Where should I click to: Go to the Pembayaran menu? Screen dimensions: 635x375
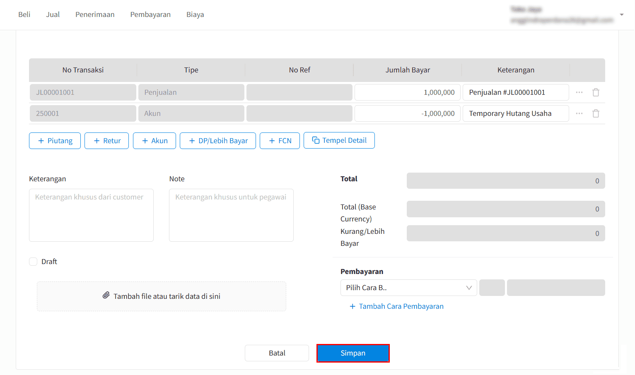tap(150, 14)
